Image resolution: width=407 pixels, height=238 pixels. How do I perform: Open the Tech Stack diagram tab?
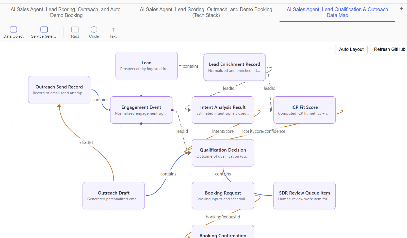tap(206, 12)
